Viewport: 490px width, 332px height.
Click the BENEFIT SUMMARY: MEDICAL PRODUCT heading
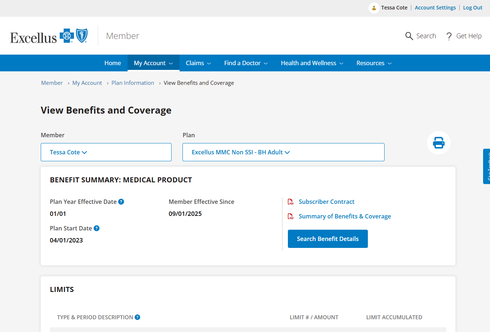click(121, 180)
